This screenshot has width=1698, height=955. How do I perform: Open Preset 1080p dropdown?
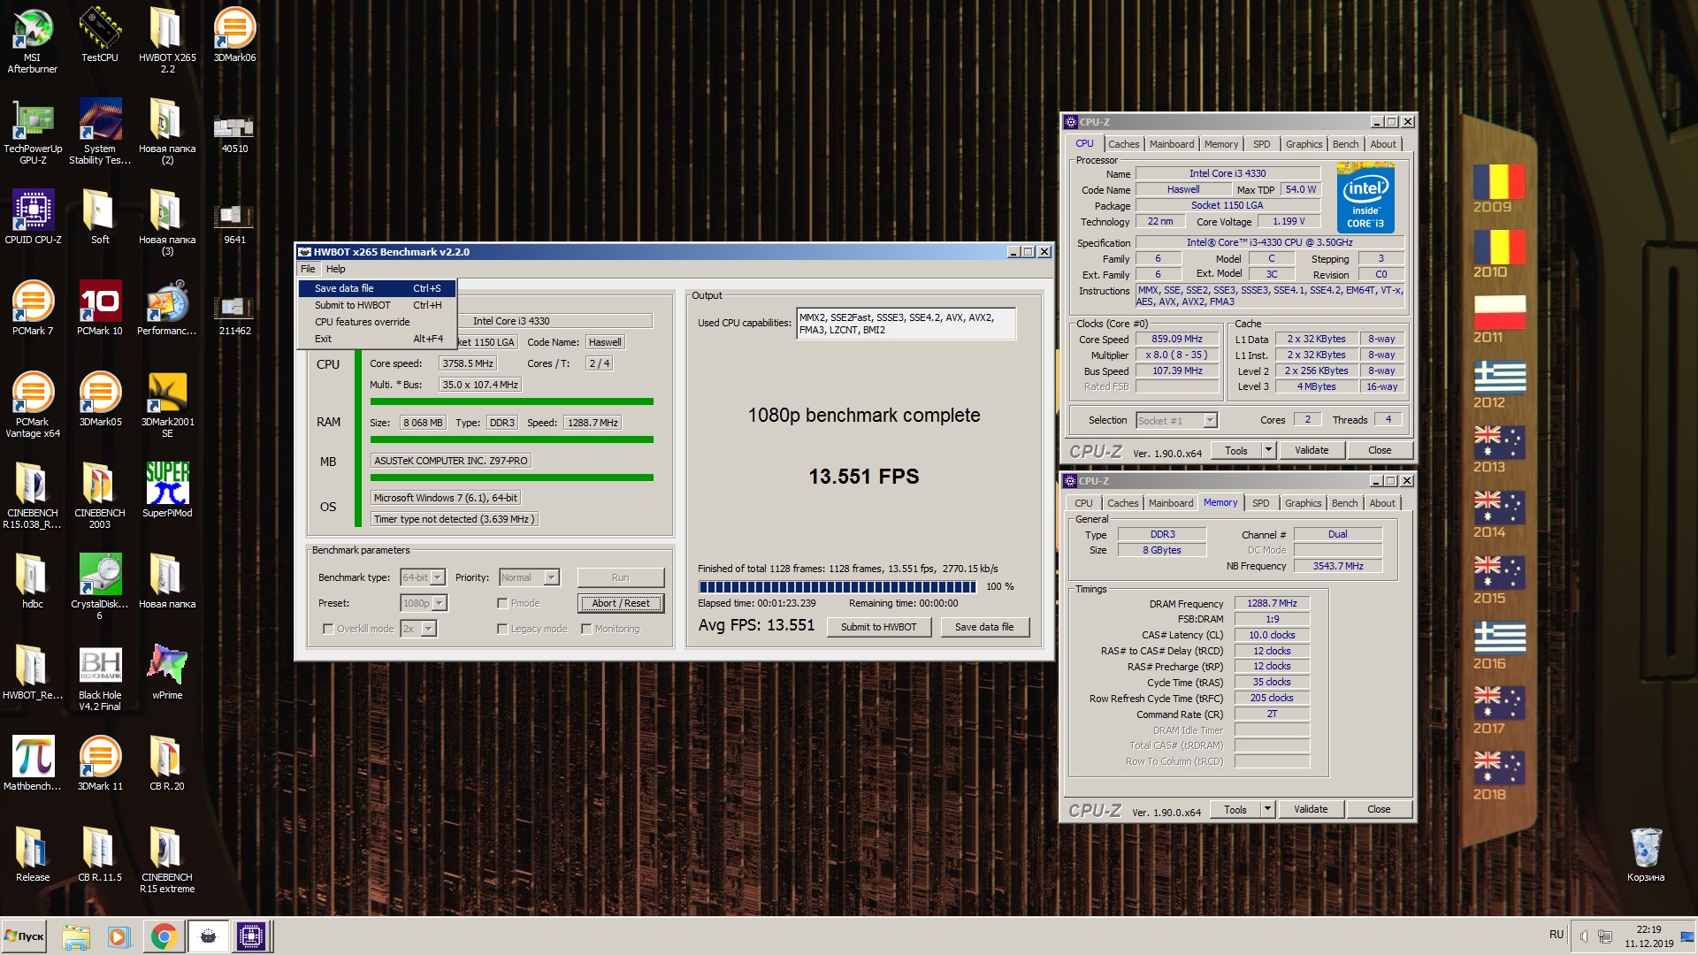[x=440, y=603]
